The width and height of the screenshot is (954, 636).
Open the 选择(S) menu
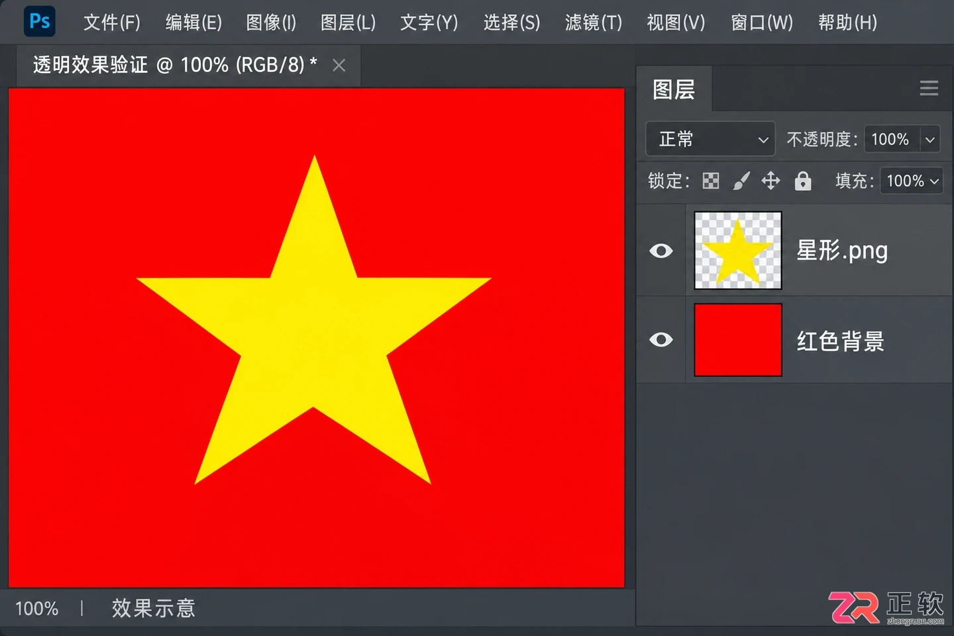511,23
